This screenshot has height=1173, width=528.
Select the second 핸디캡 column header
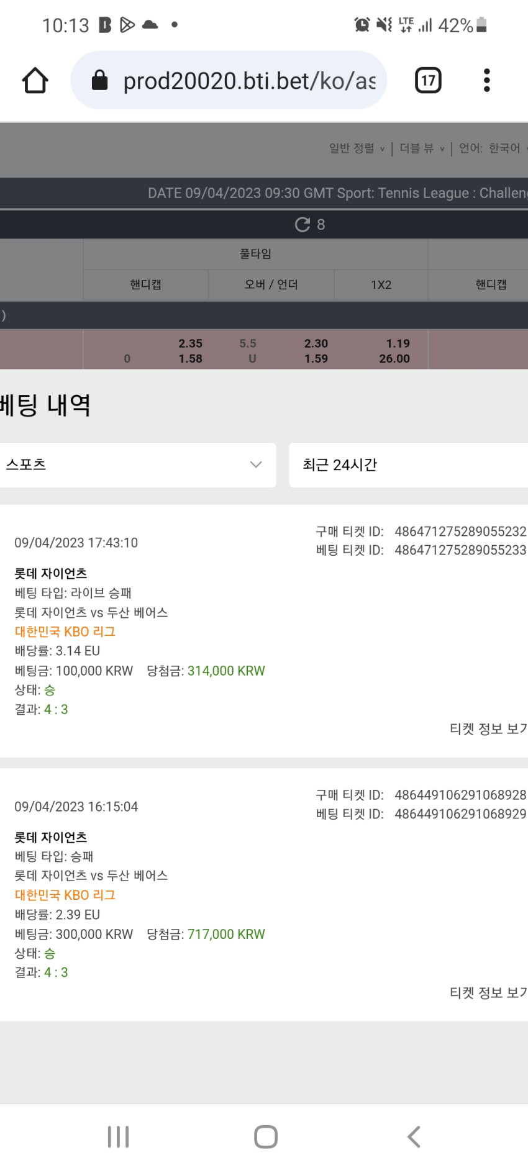coord(491,284)
